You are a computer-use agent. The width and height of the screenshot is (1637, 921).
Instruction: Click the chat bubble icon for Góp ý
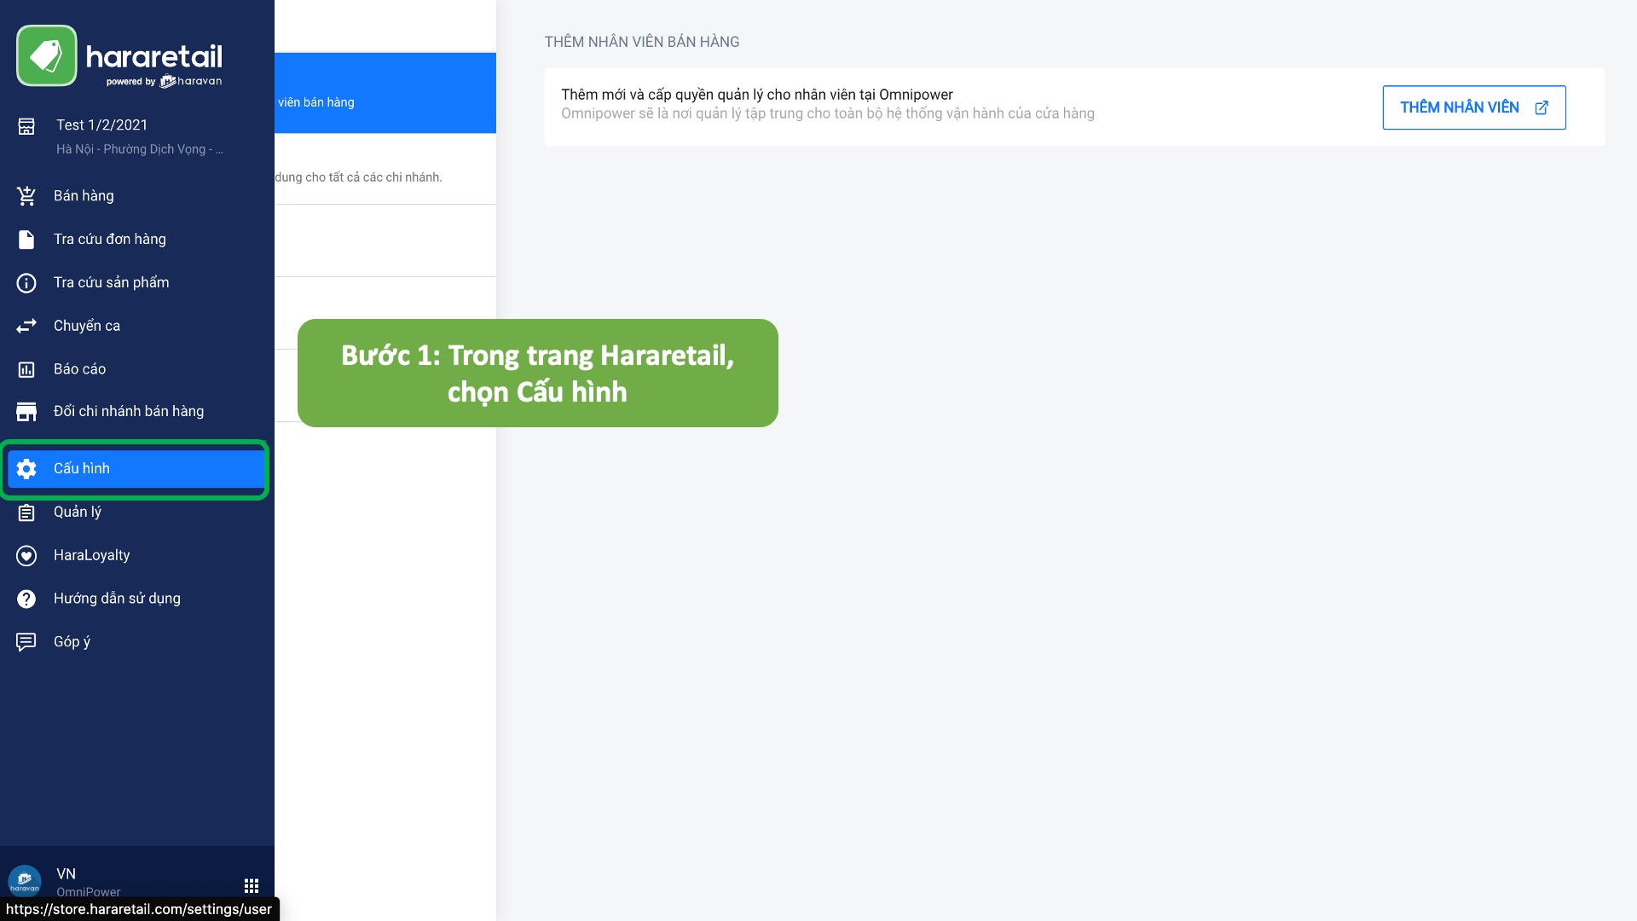pos(26,641)
